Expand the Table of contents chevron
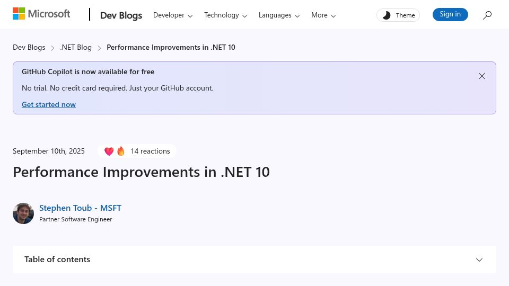 click(x=479, y=260)
